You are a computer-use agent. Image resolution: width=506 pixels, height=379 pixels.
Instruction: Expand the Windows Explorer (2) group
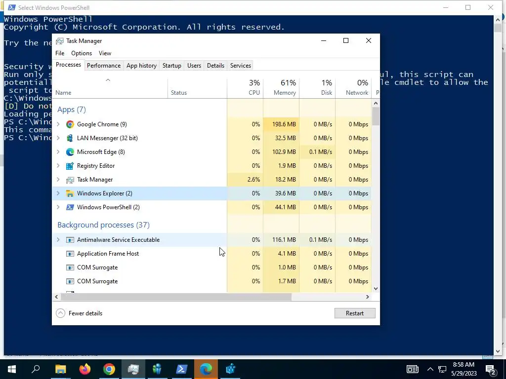[58, 193]
